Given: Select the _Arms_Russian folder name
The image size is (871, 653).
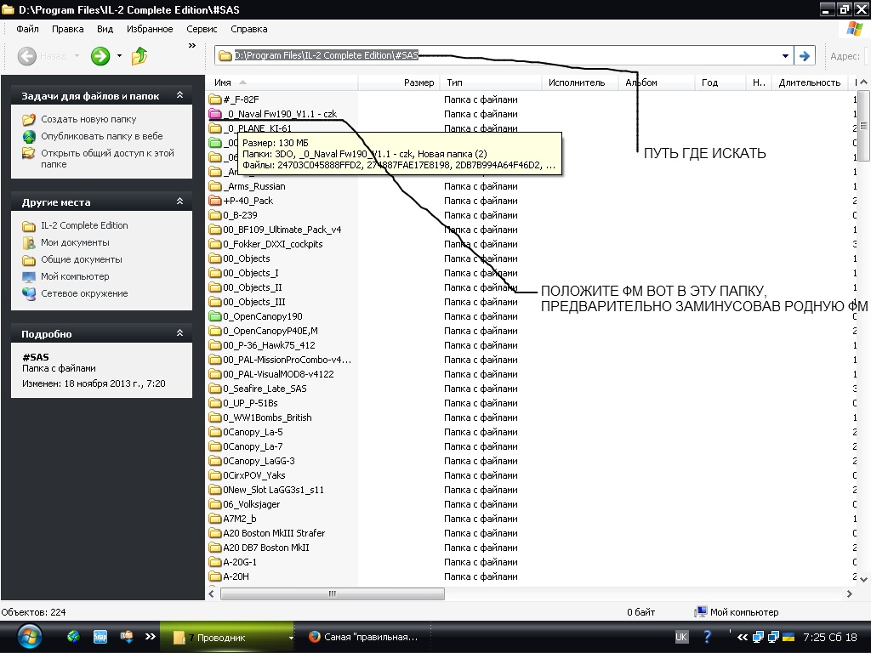Looking at the screenshot, I should click(254, 186).
